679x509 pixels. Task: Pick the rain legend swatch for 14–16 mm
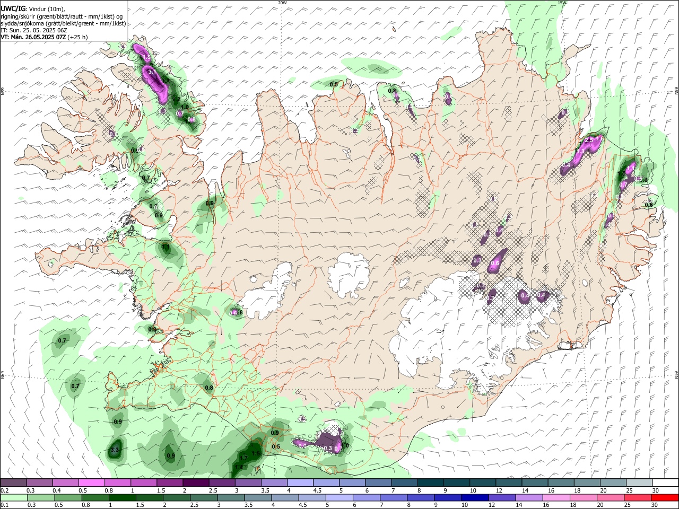(529, 498)
